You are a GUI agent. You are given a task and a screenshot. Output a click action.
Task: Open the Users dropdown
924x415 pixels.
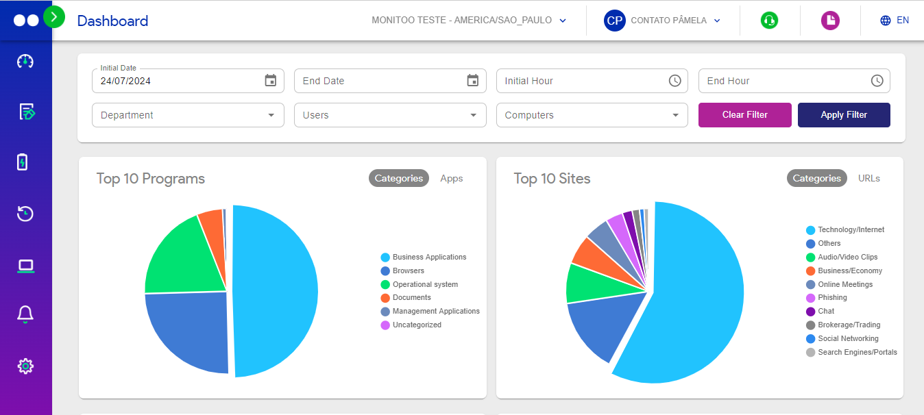(x=390, y=115)
